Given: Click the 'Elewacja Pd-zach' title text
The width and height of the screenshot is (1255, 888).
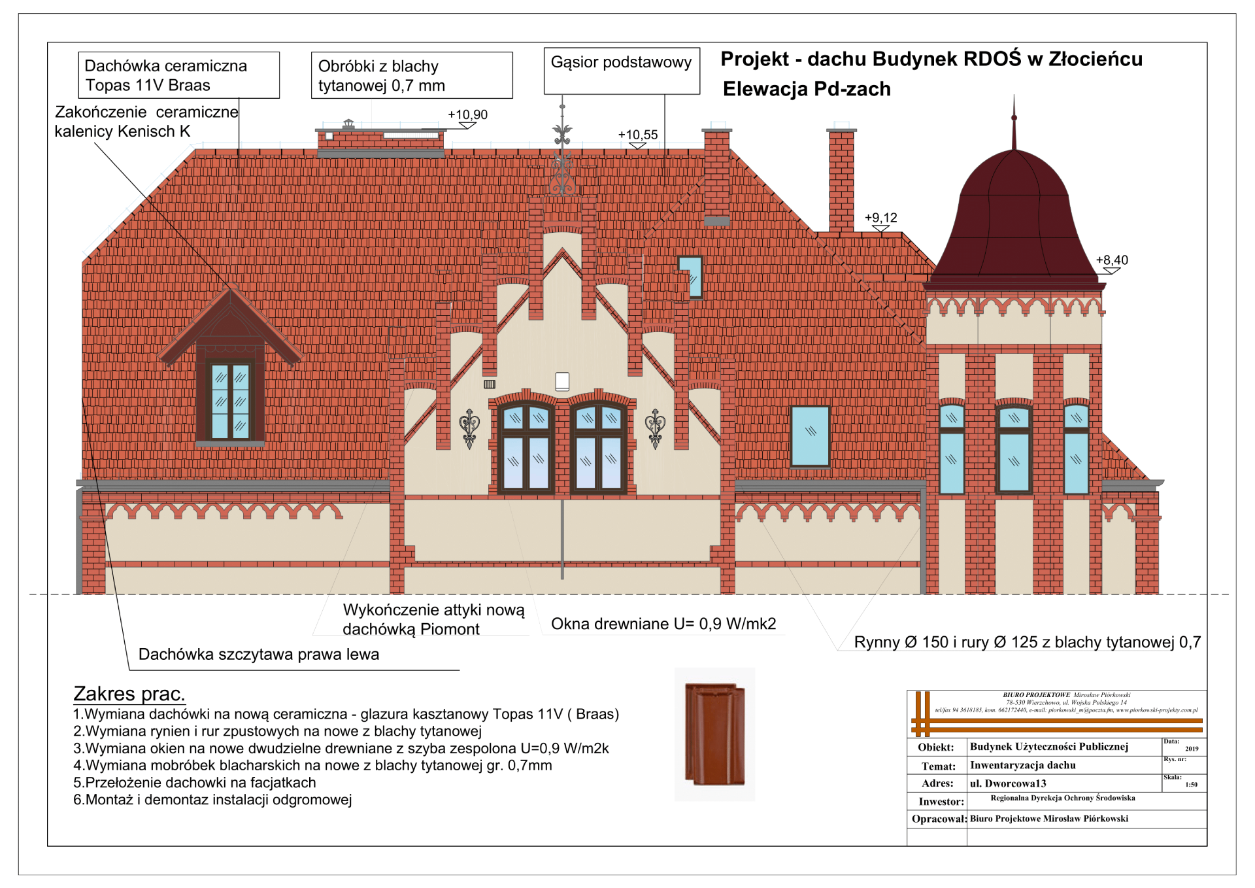Looking at the screenshot, I should click(x=806, y=89).
